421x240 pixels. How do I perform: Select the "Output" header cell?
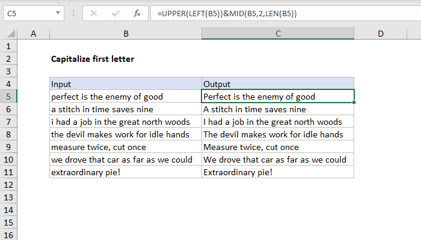click(x=278, y=83)
